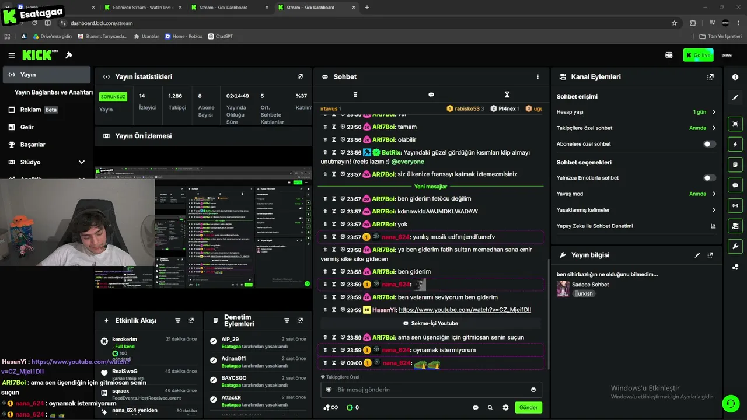This screenshot has height=420, width=747.
Task: Click the Yeni mesajlar divider label in chat
Action: coord(431,187)
